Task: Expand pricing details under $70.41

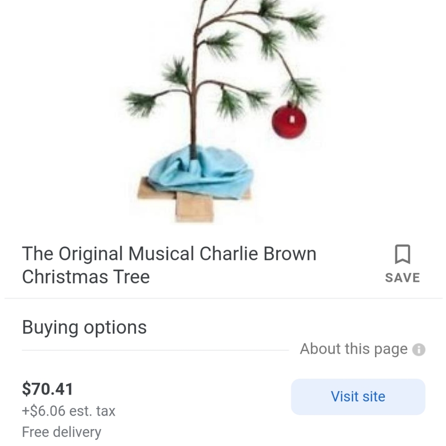Action: (47, 388)
